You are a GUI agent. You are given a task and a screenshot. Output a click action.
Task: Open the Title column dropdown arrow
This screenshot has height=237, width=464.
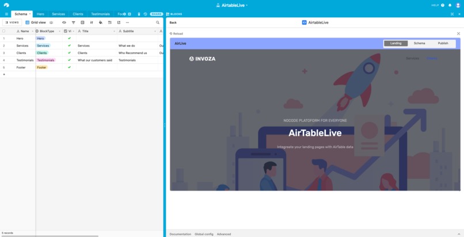pos(114,31)
